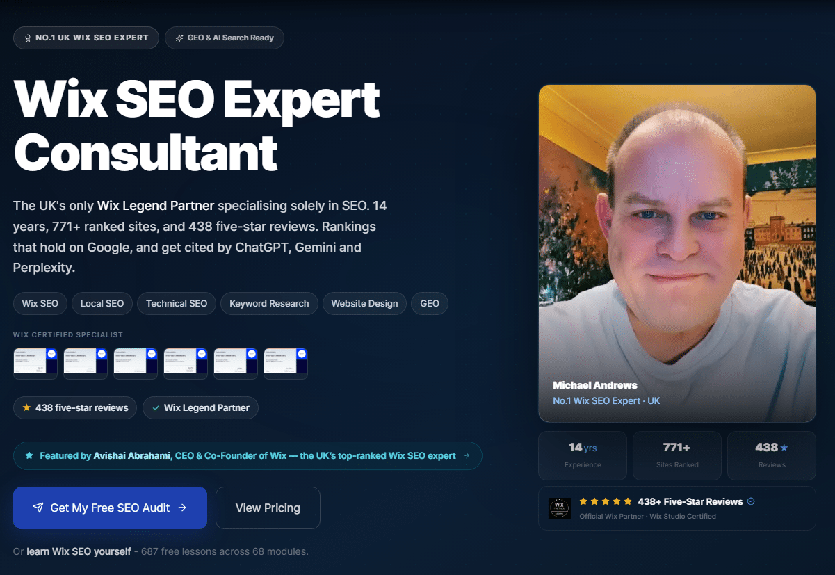Click the NO.1 UK WIX SEO EXPERT label
This screenshot has width=835, height=575.
92,38
